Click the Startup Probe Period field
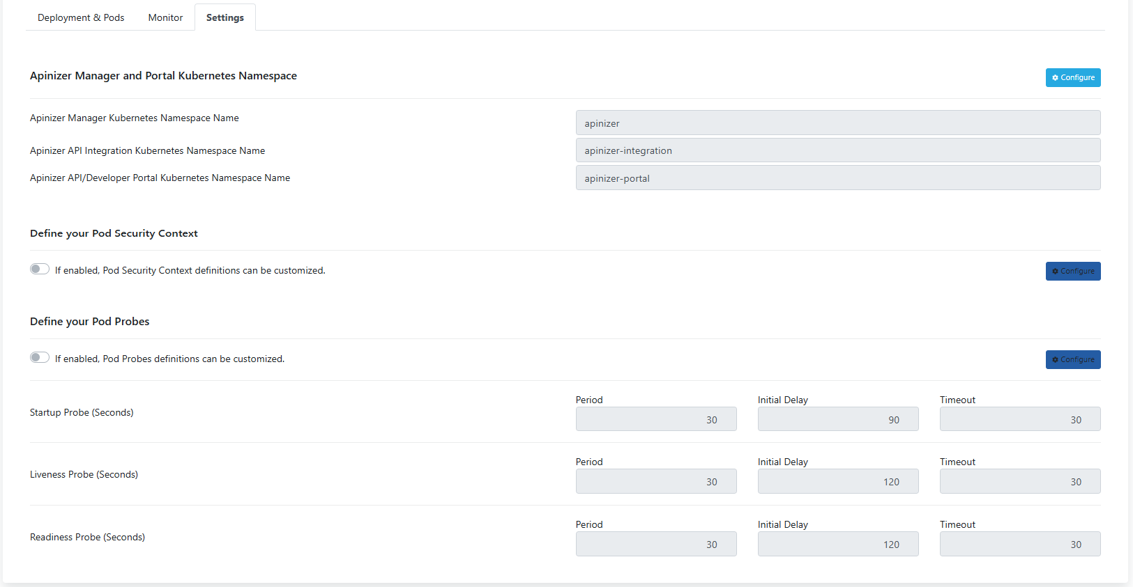 pyautogui.click(x=655, y=419)
